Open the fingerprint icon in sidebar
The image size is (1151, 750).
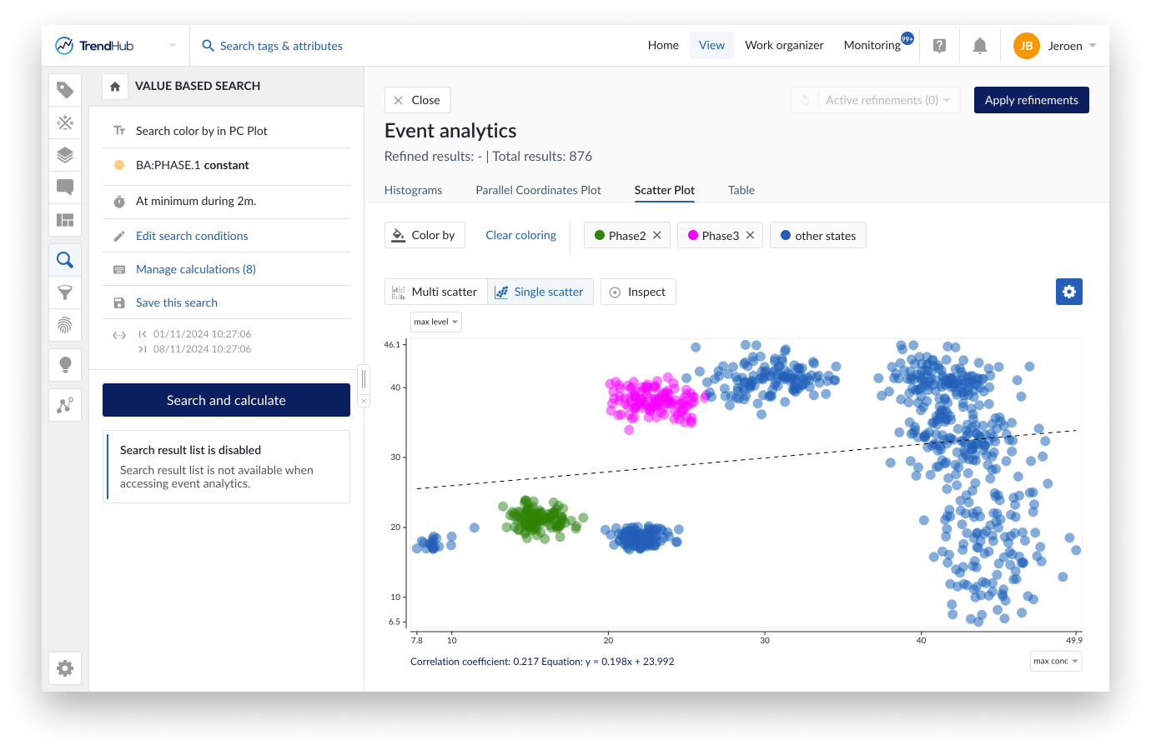(65, 324)
